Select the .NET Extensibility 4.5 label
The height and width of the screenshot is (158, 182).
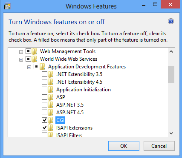pyautogui.click(x=79, y=82)
